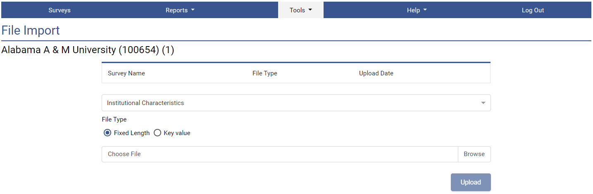Log out using the Log Out link

[x=533, y=10]
